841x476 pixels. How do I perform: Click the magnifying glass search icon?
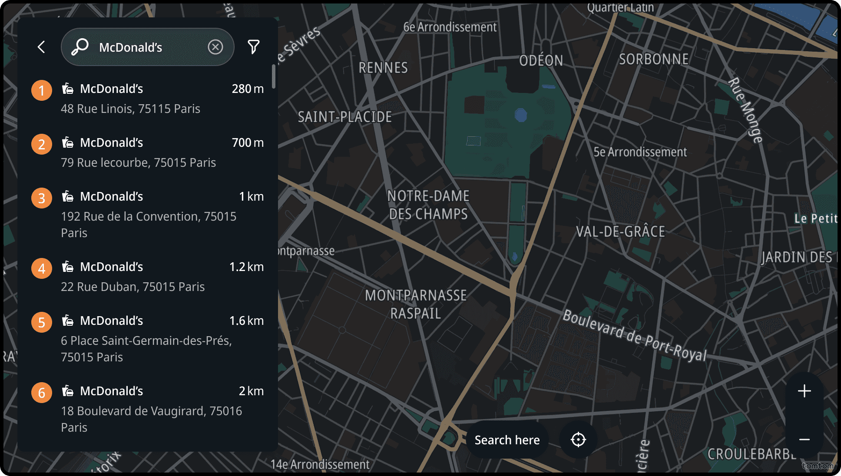point(80,47)
